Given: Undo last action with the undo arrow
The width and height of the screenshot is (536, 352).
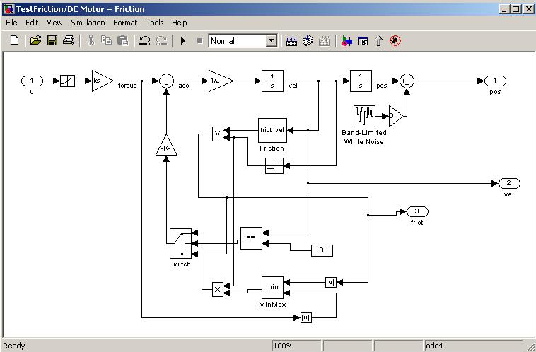Looking at the screenshot, I should [x=145, y=41].
